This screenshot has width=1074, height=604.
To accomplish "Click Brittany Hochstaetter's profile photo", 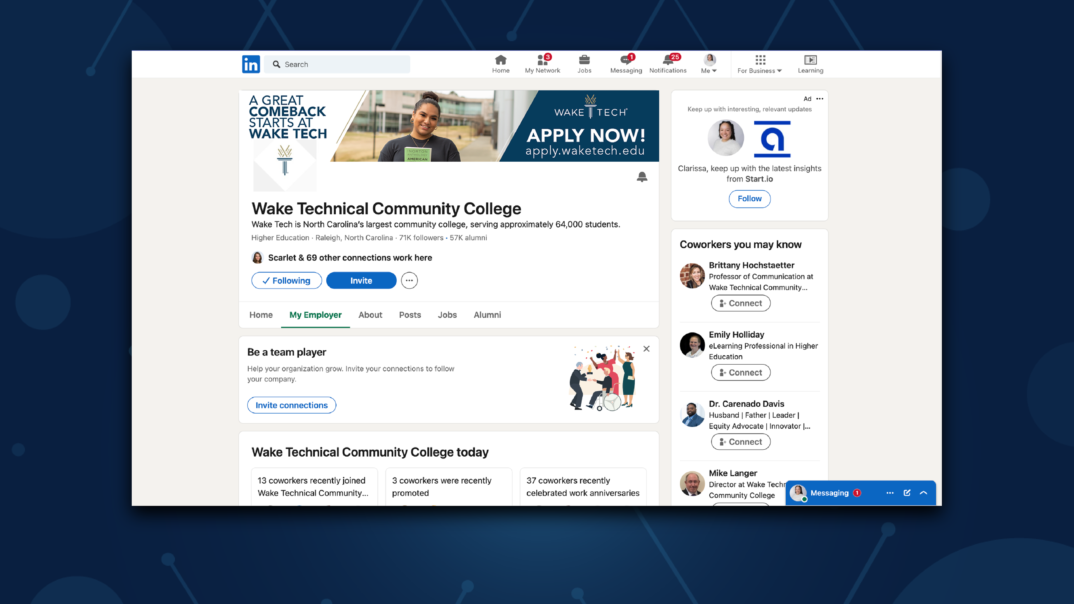I will tap(692, 275).
